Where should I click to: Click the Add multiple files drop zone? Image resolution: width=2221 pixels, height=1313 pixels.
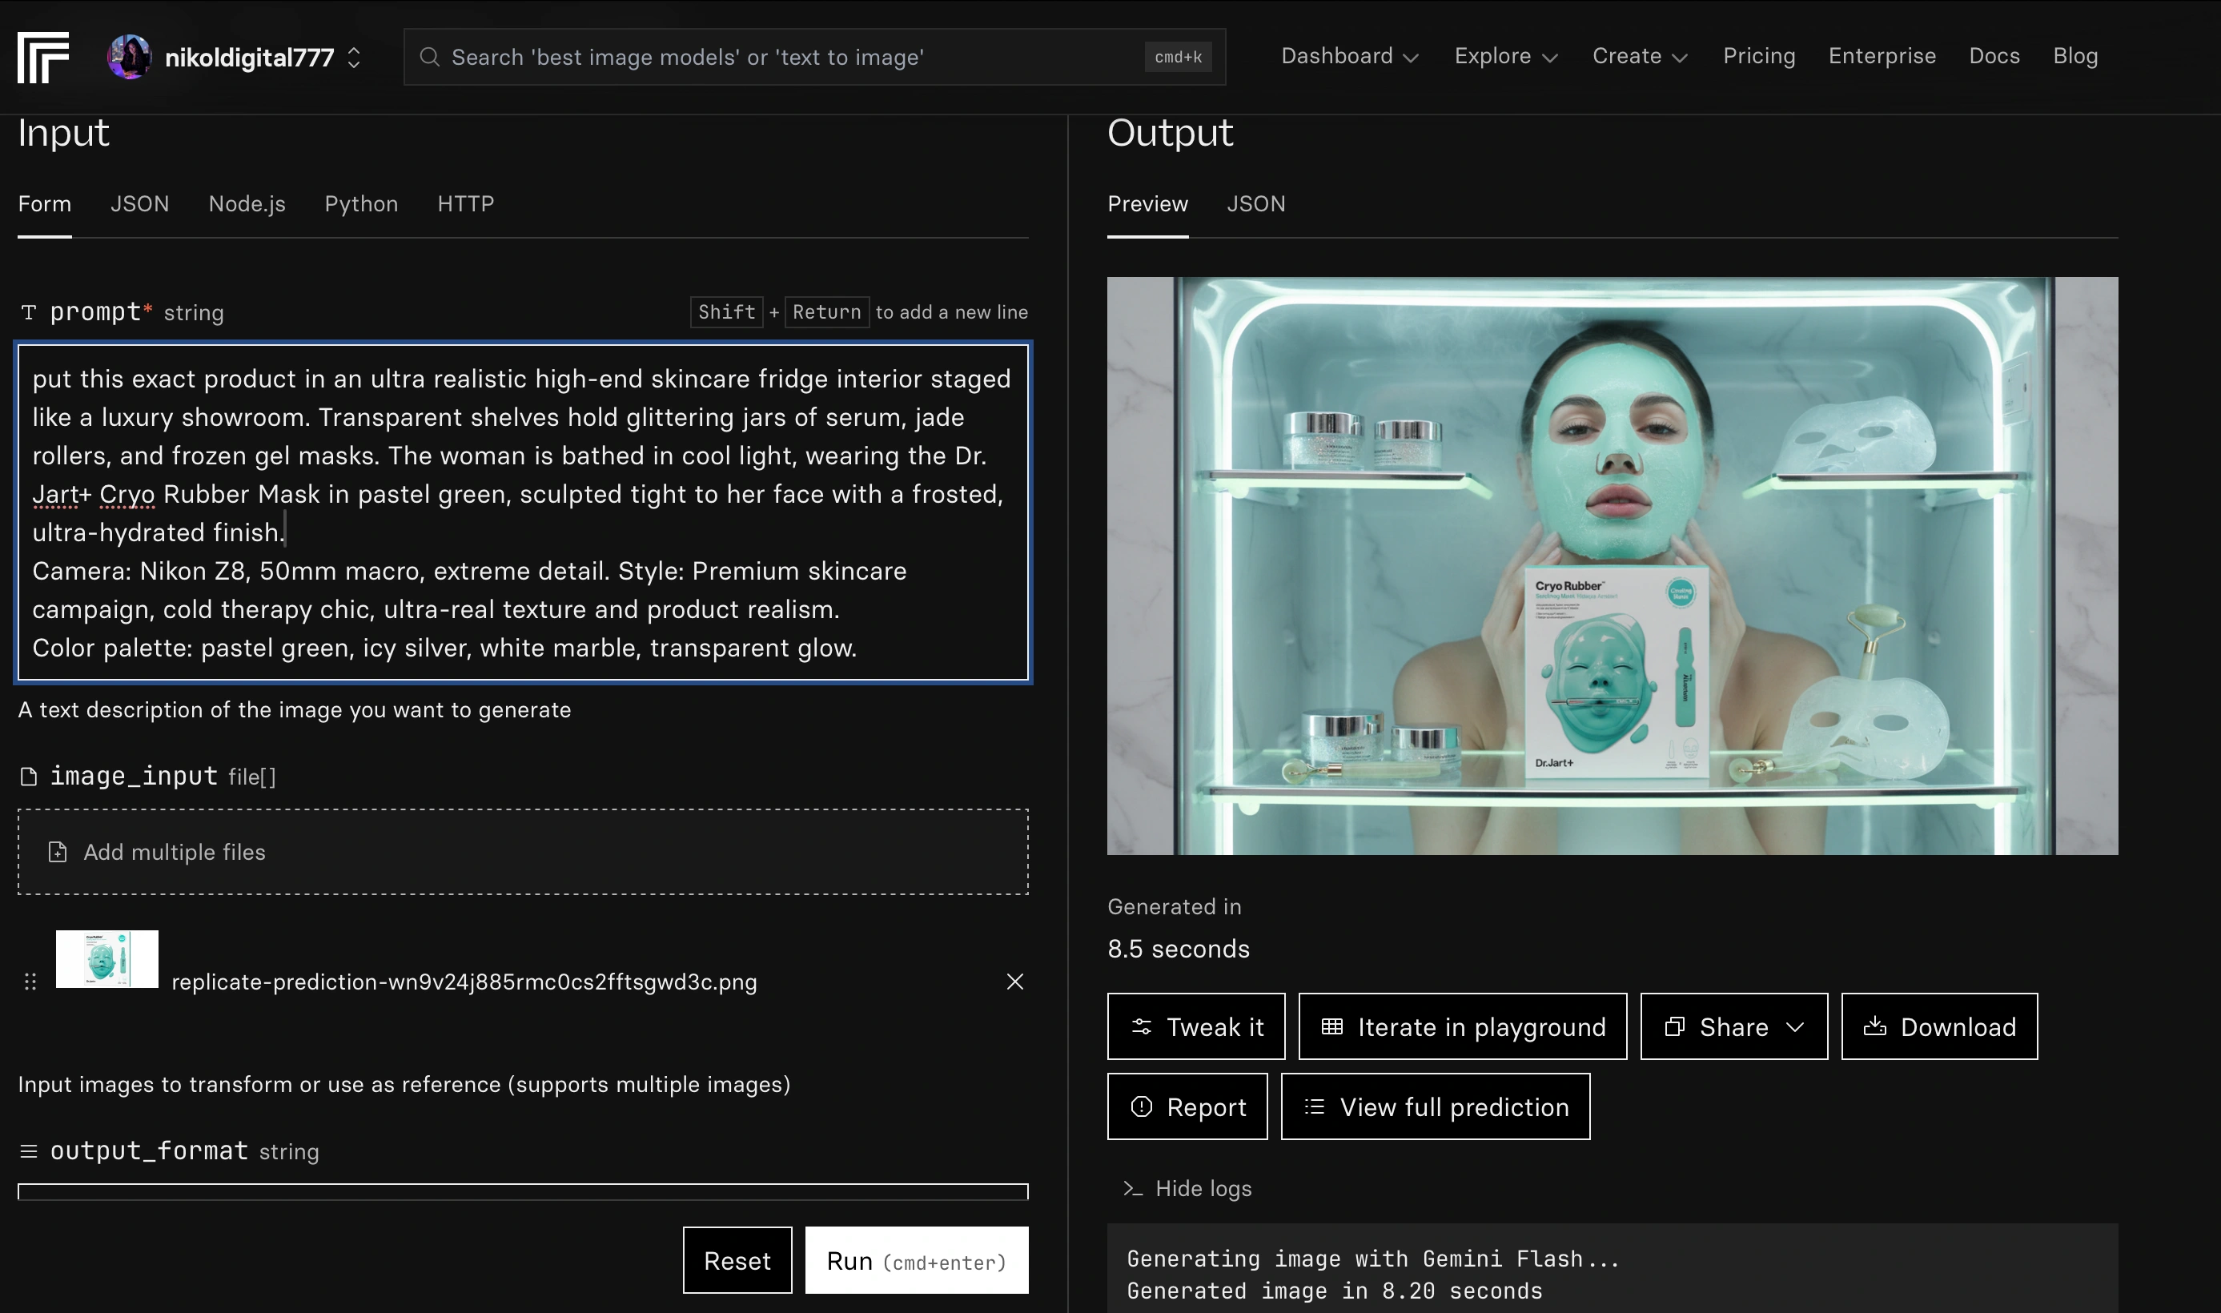click(523, 852)
